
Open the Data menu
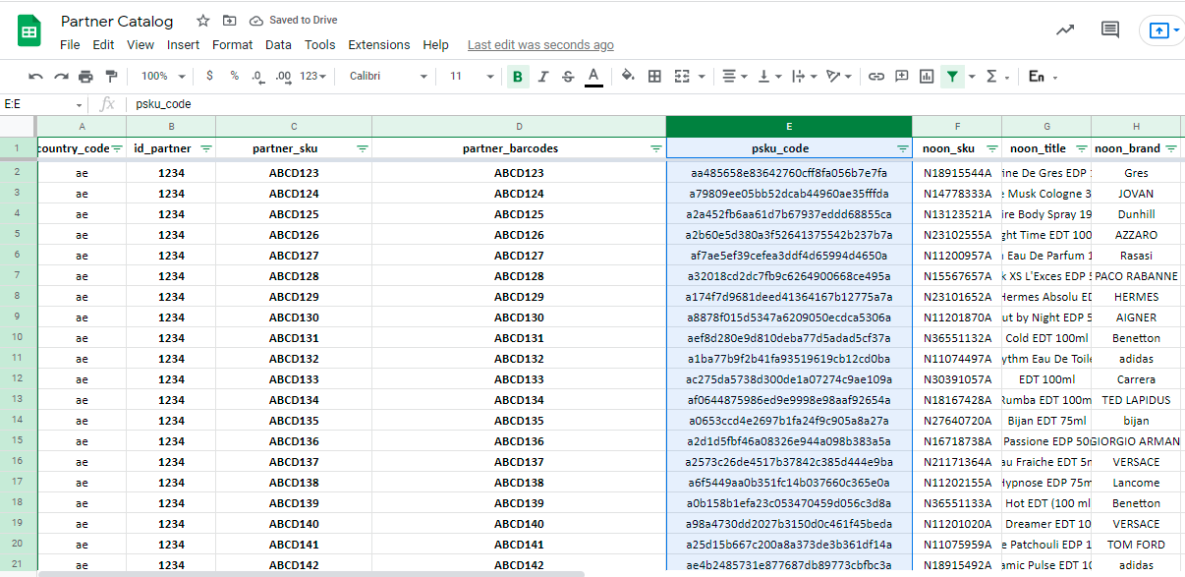[278, 45]
